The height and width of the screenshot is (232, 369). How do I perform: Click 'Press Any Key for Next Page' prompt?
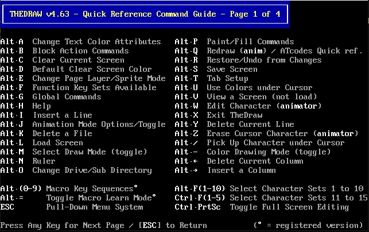pos(62,226)
